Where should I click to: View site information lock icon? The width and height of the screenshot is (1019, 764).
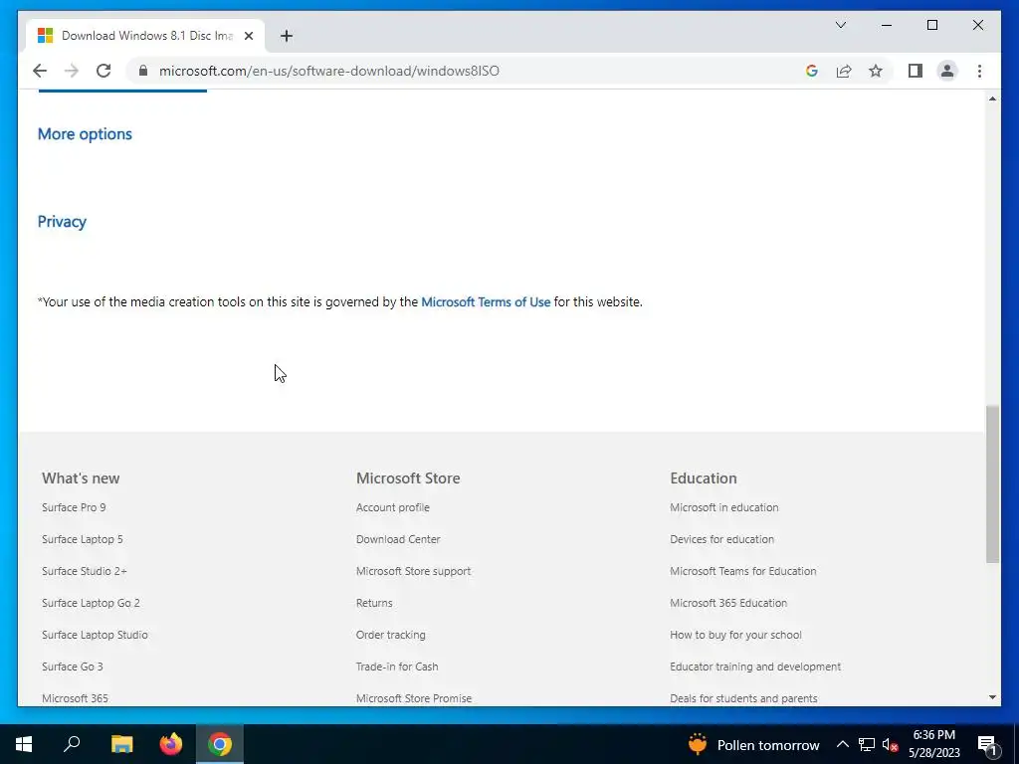point(143,71)
